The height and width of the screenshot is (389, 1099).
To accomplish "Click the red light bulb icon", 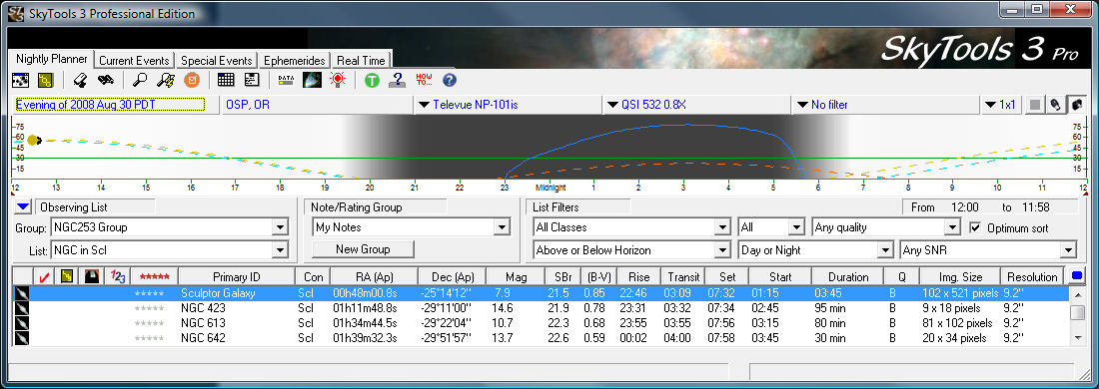I will click(x=338, y=80).
